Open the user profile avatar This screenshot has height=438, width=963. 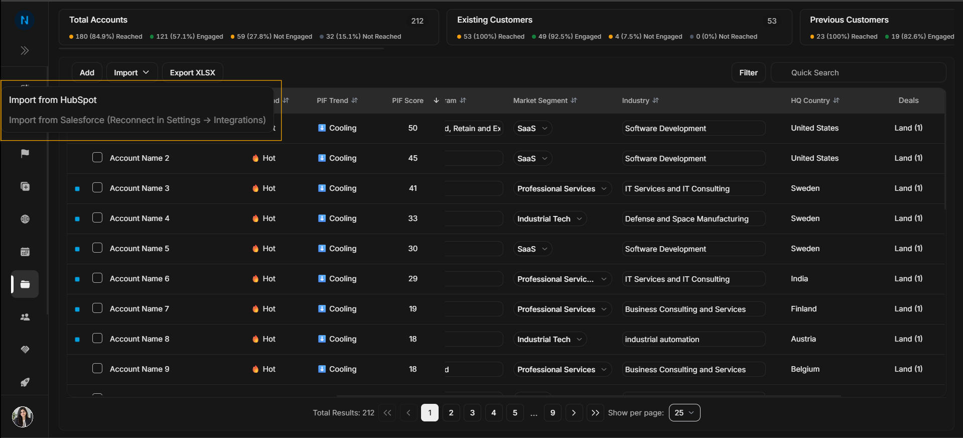click(23, 416)
